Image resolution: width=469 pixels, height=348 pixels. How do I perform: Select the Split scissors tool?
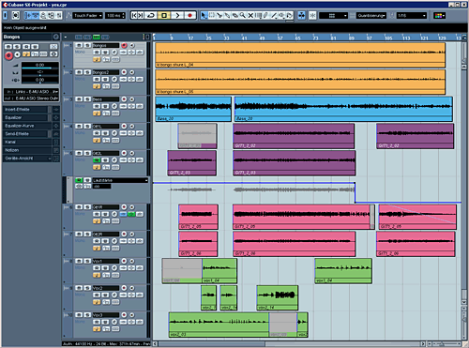coord(219,15)
